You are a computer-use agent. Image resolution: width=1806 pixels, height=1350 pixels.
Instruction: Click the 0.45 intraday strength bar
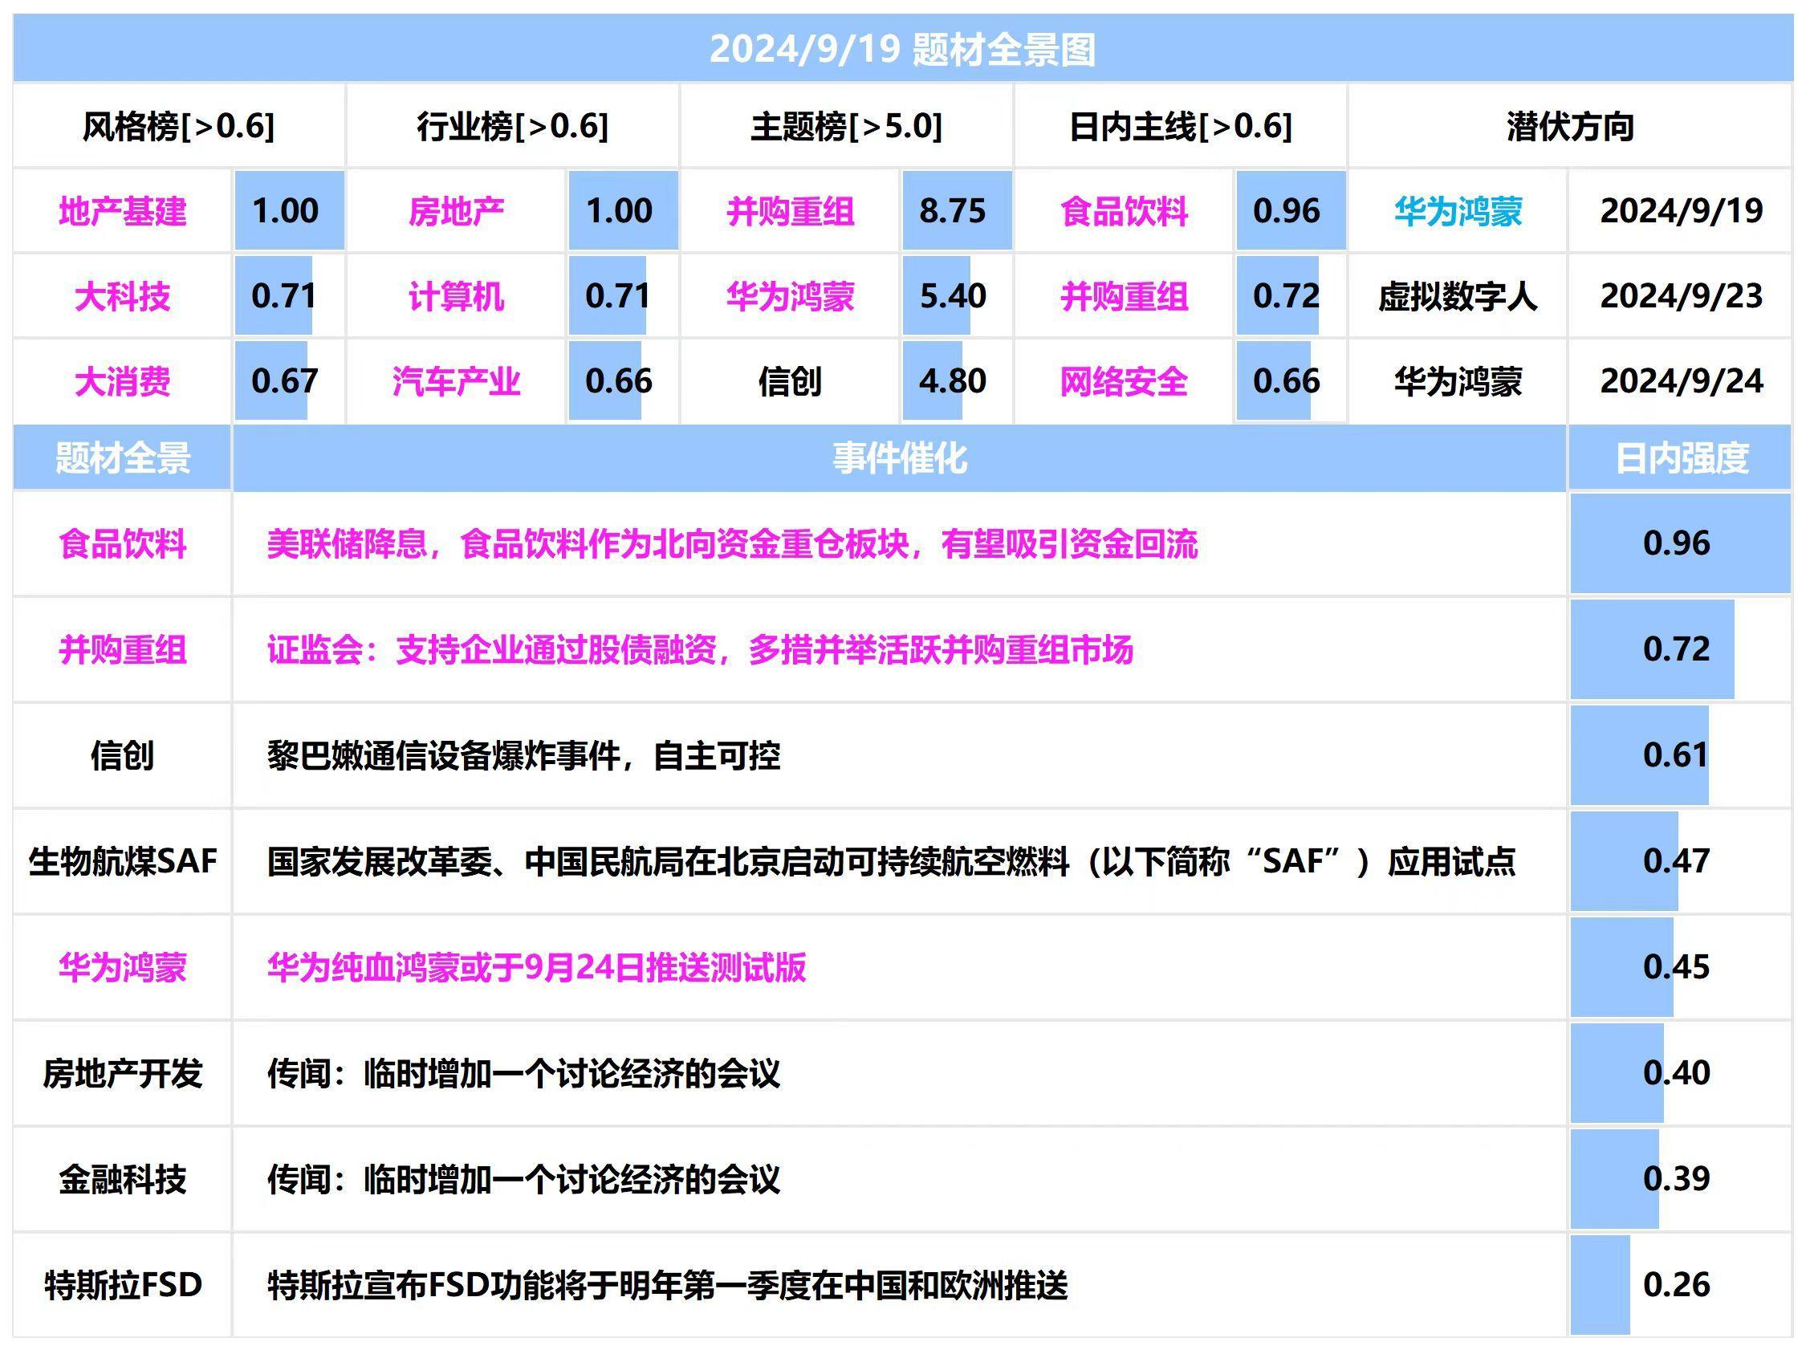point(1622,967)
